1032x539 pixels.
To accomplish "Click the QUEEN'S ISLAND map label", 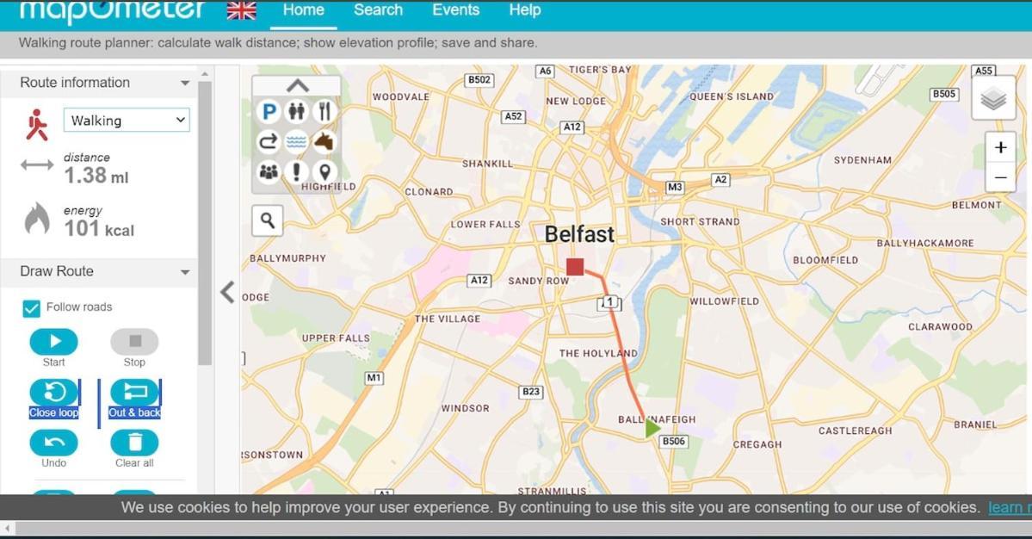I will pyautogui.click(x=732, y=96).
